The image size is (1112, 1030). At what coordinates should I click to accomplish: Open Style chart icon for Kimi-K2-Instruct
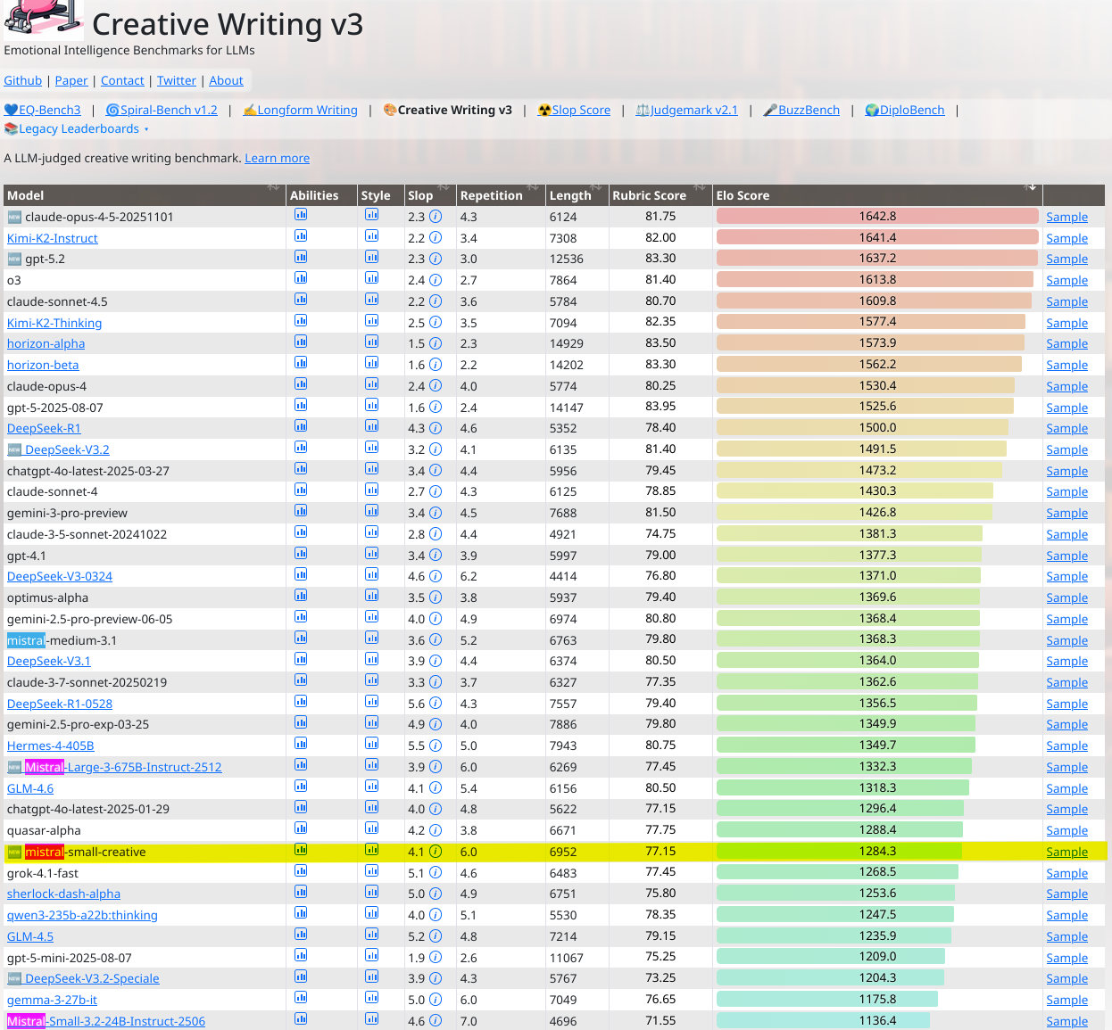(x=371, y=236)
